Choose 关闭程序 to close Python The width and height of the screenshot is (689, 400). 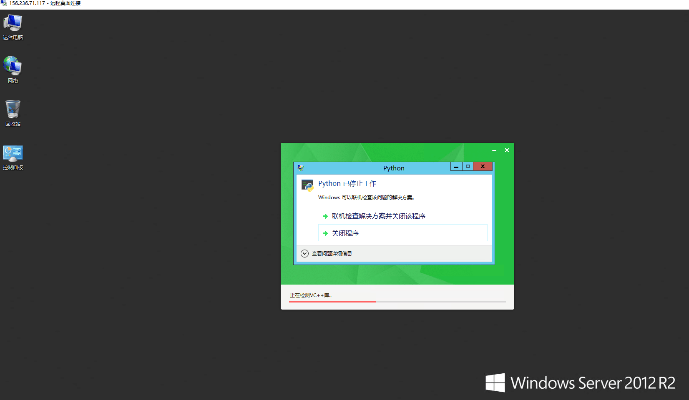pyautogui.click(x=403, y=233)
